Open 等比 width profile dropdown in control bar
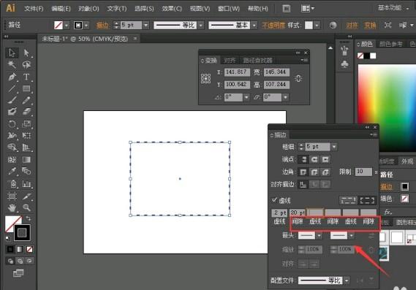The height and width of the screenshot is (290, 416). tap(201, 25)
